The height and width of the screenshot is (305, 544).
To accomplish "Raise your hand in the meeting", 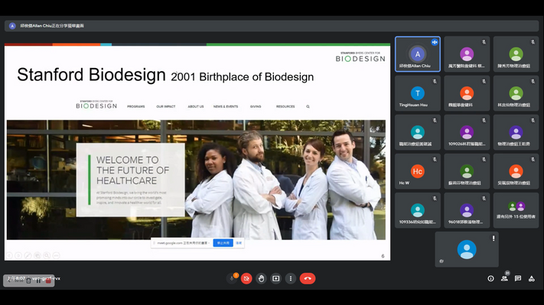I will click(261, 279).
